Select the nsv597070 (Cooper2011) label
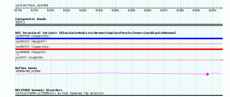 point(33,47)
